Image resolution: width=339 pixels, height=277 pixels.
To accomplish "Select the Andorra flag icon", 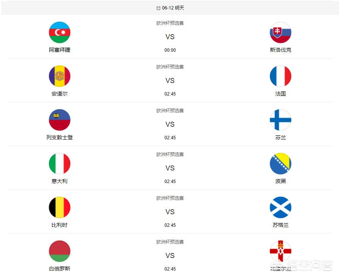I will (60, 76).
